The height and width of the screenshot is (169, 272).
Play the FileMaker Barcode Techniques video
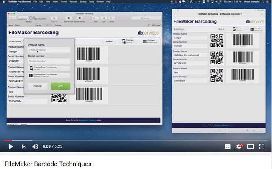[11, 147]
